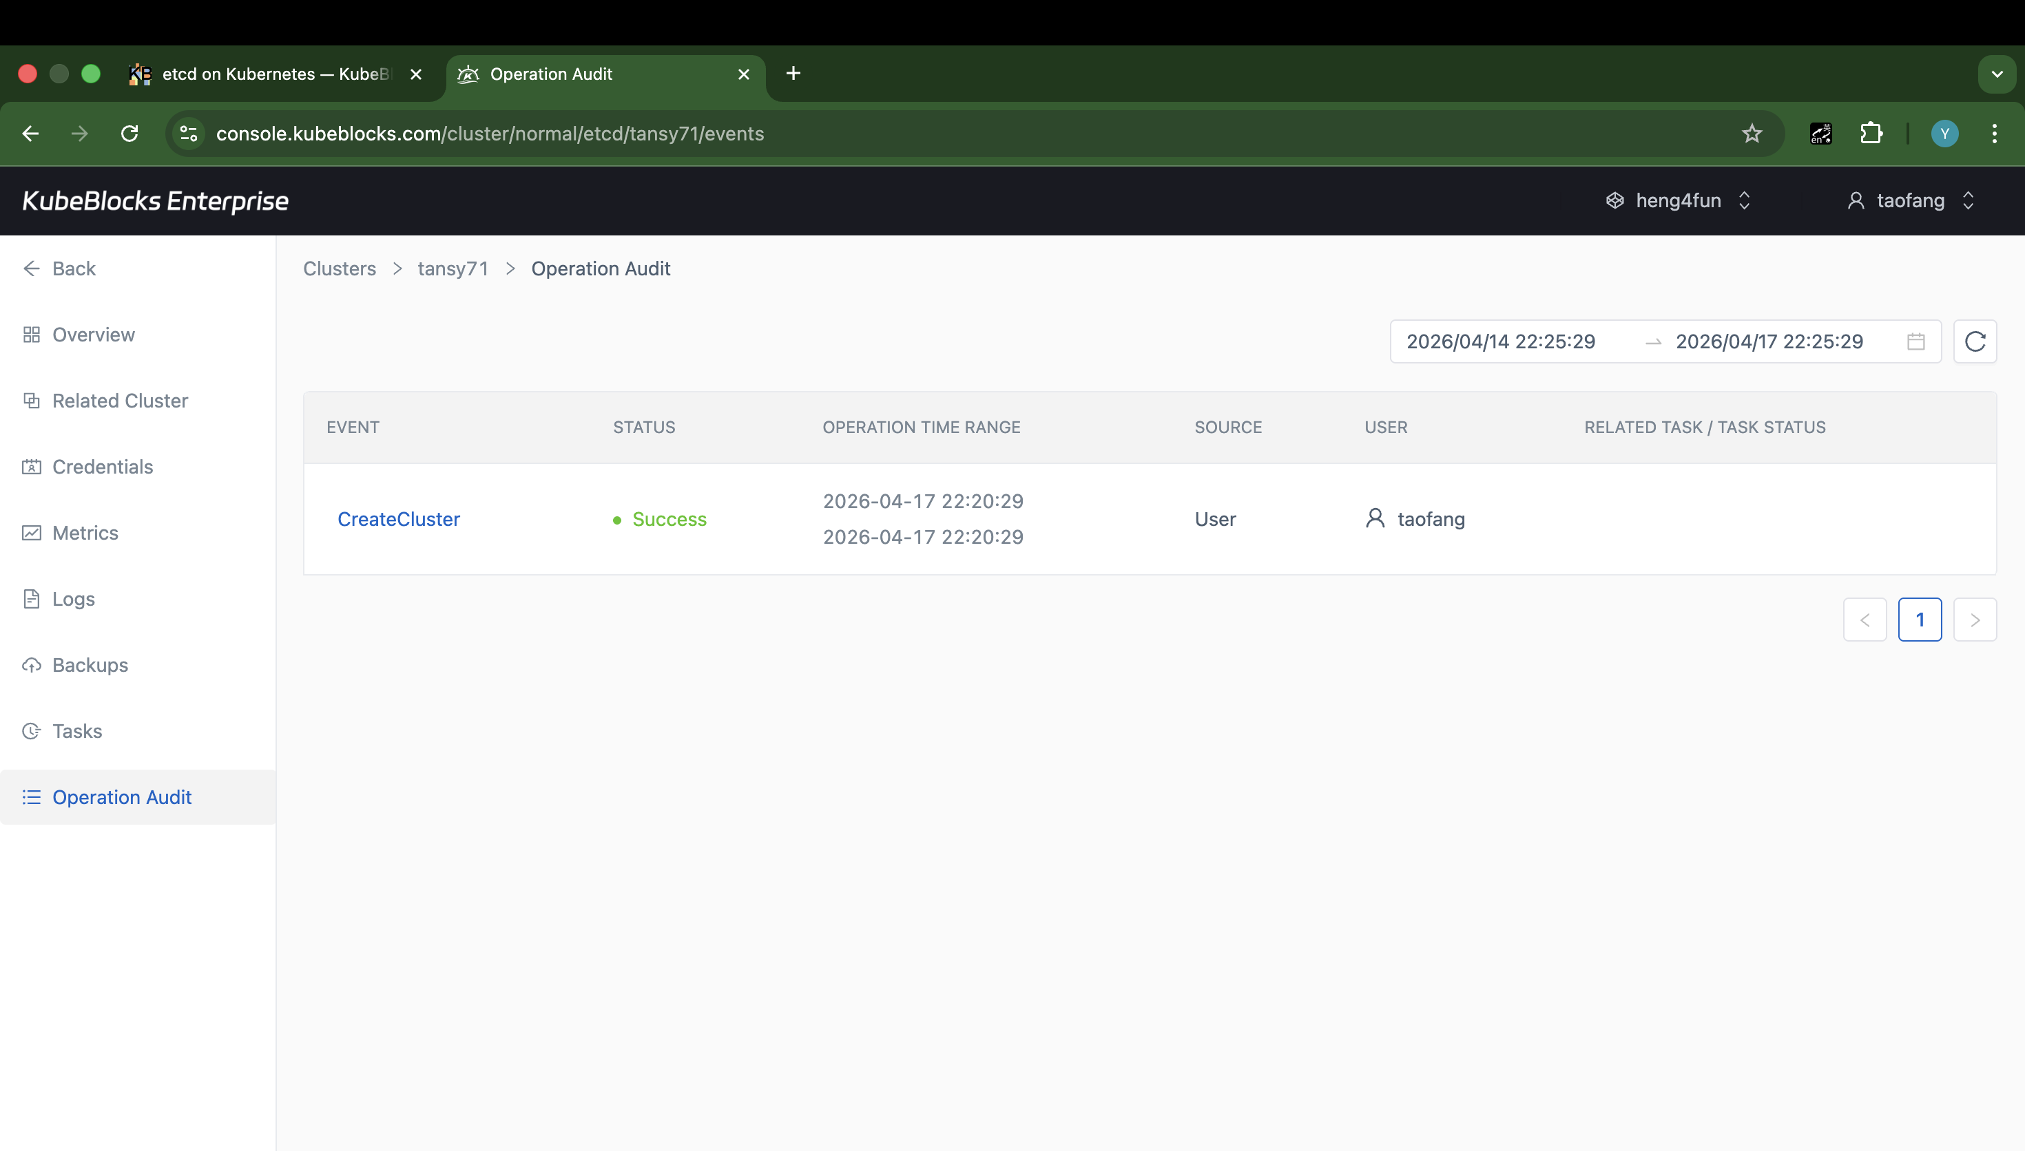
Task: Go Back via sidebar arrow
Action: click(x=59, y=268)
